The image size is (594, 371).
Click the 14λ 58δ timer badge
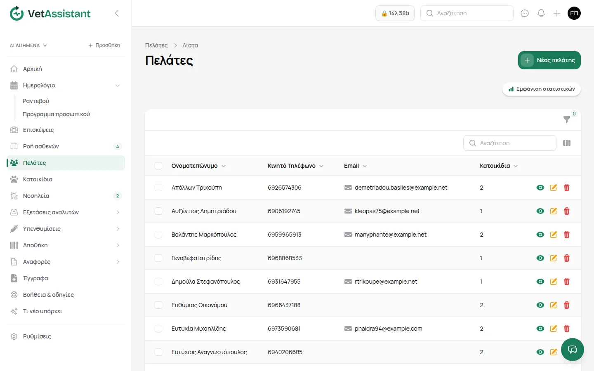pos(395,13)
